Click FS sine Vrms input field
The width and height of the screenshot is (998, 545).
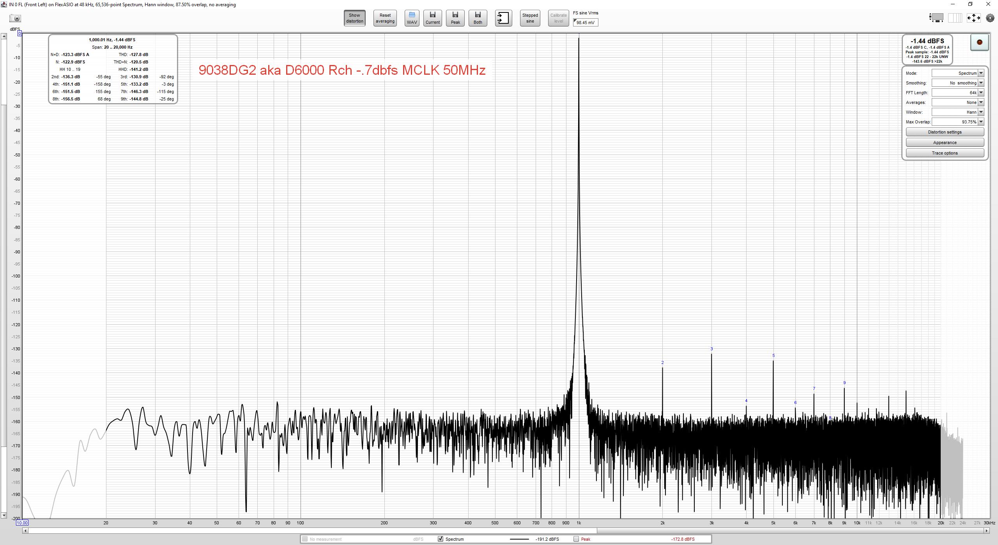click(x=586, y=23)
